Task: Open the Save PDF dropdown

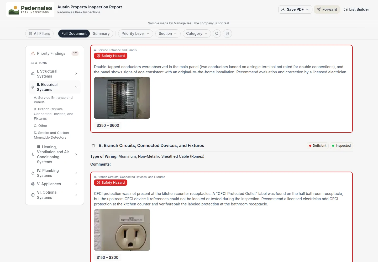Action: 295,9
